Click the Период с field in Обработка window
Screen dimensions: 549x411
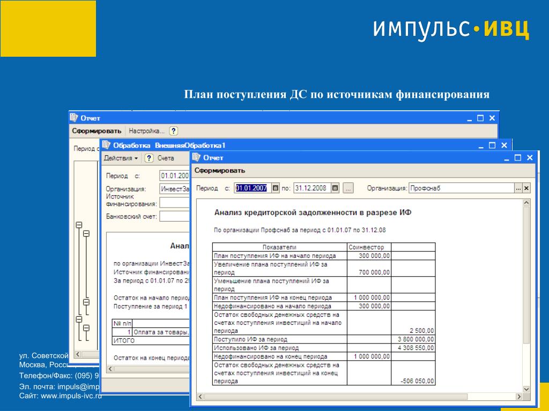click(174, 176)
